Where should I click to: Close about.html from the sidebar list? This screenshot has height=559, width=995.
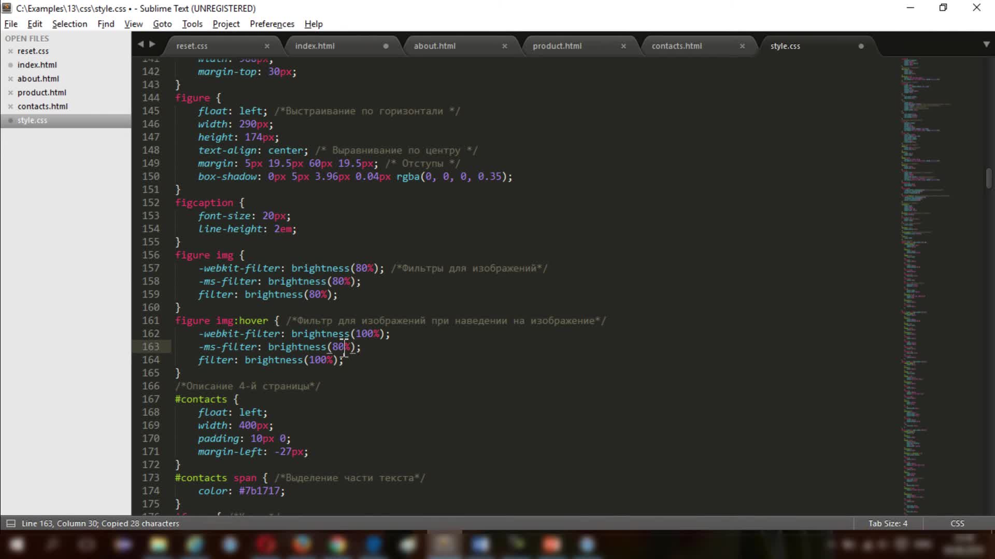(x=10, y=79)
